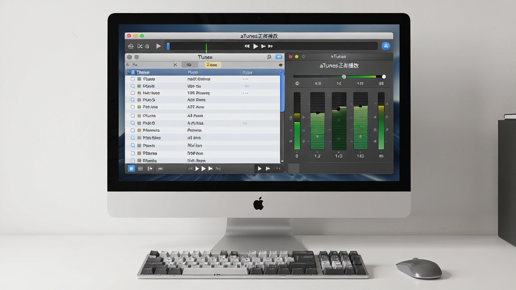Image resolution: width=516 pixels, height=290 pixels.
Task: Click the play triangle left of the progress bar
Action: point(158,46)
